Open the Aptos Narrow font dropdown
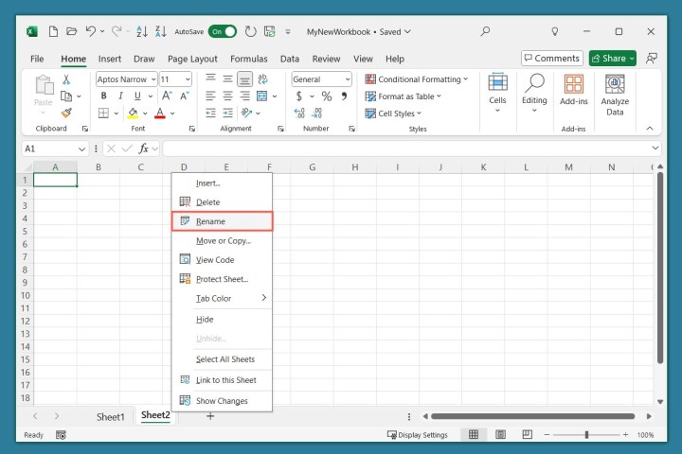 click(125, 79)
